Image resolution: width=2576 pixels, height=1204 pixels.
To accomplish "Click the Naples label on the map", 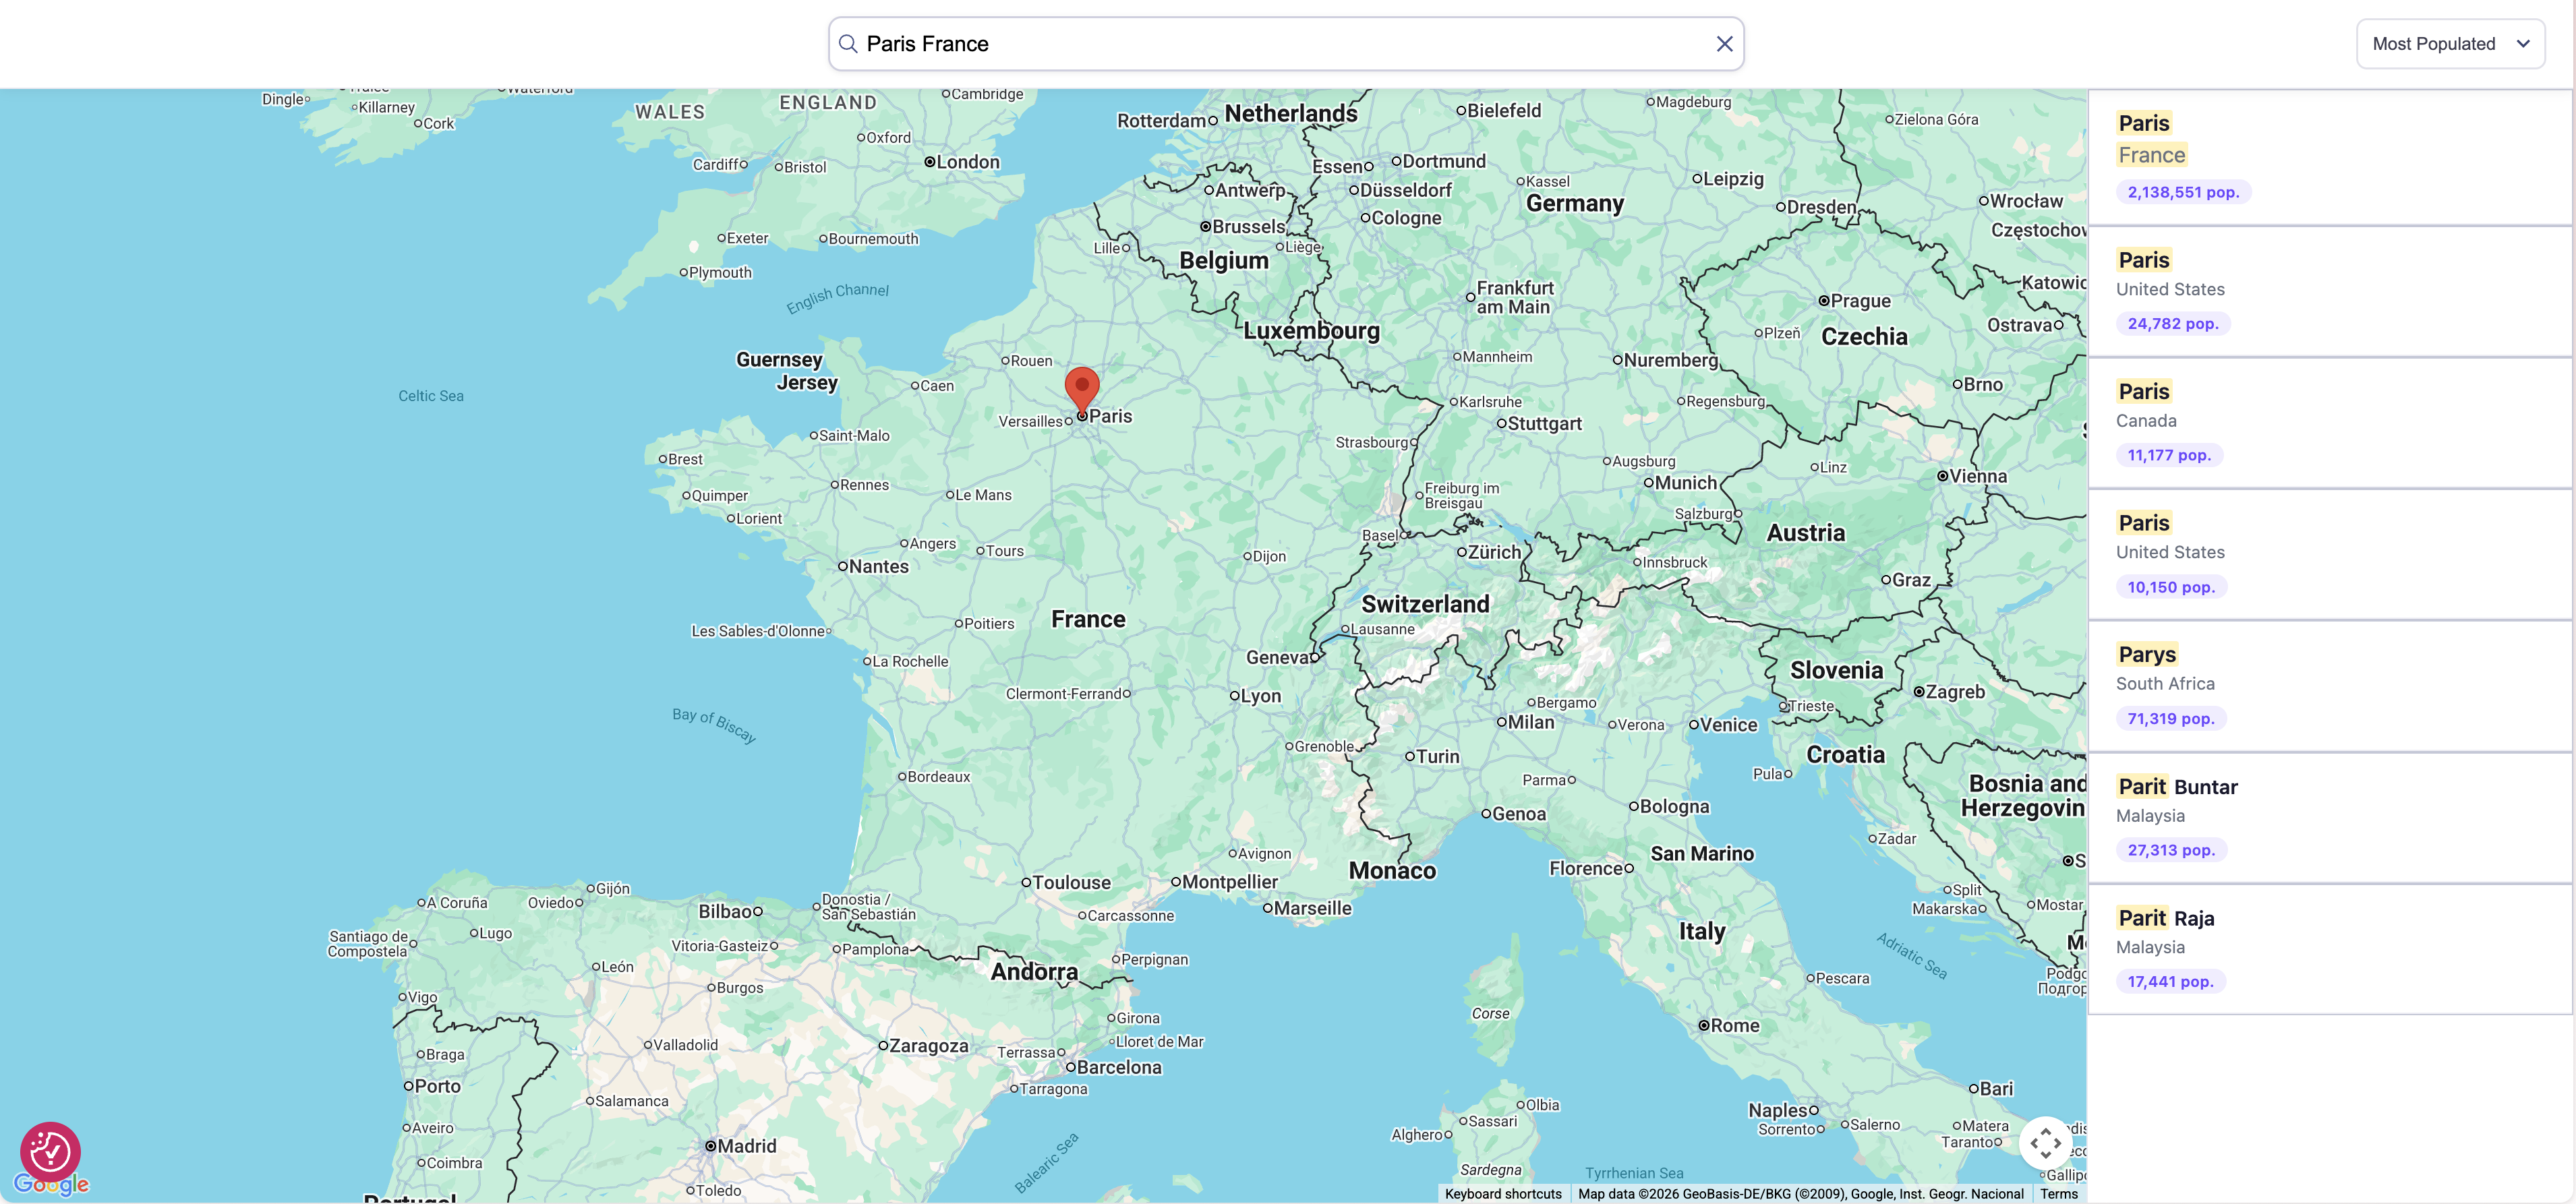I will pos(1777,1110).
